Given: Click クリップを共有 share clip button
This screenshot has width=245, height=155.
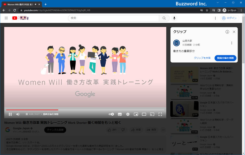Looking at the screenshot, I should pyautogui.click(x=202, y=58).
